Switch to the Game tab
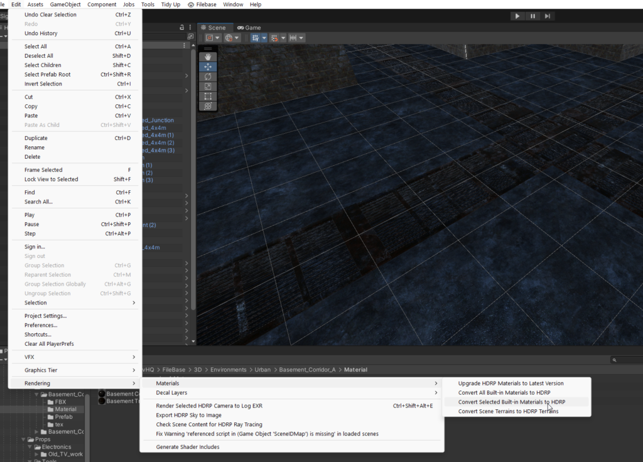Viewport: 643px width, 462px height. point(249,28)
